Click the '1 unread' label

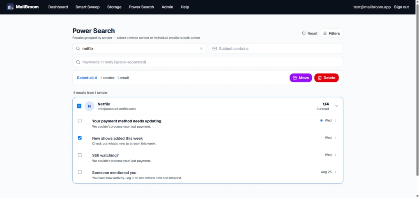pyautogui.click(x=322, y=109)
